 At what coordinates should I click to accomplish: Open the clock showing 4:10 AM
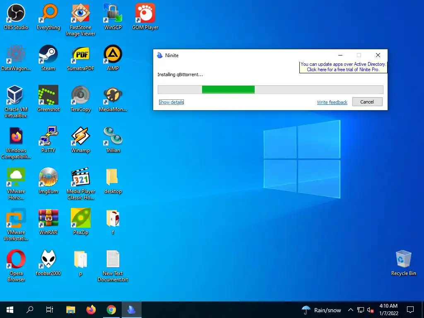pyautogui.click(x=388, y=310)
